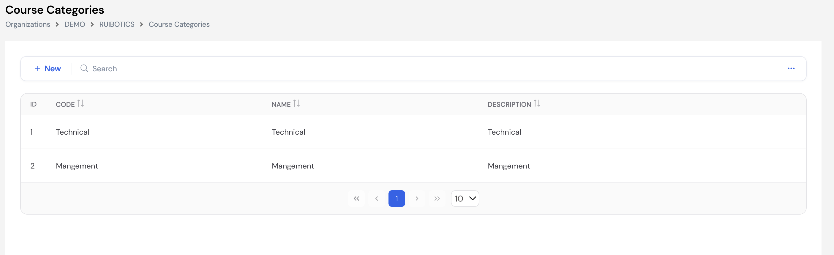The height and width of the screenshot is (255, 834).
Task: Click the Mangement name cell in row 2
Action: 293,166
